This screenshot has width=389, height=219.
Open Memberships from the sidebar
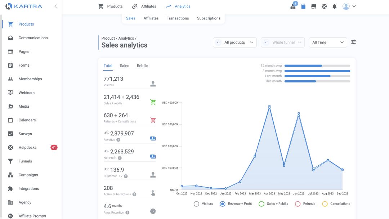30,79
